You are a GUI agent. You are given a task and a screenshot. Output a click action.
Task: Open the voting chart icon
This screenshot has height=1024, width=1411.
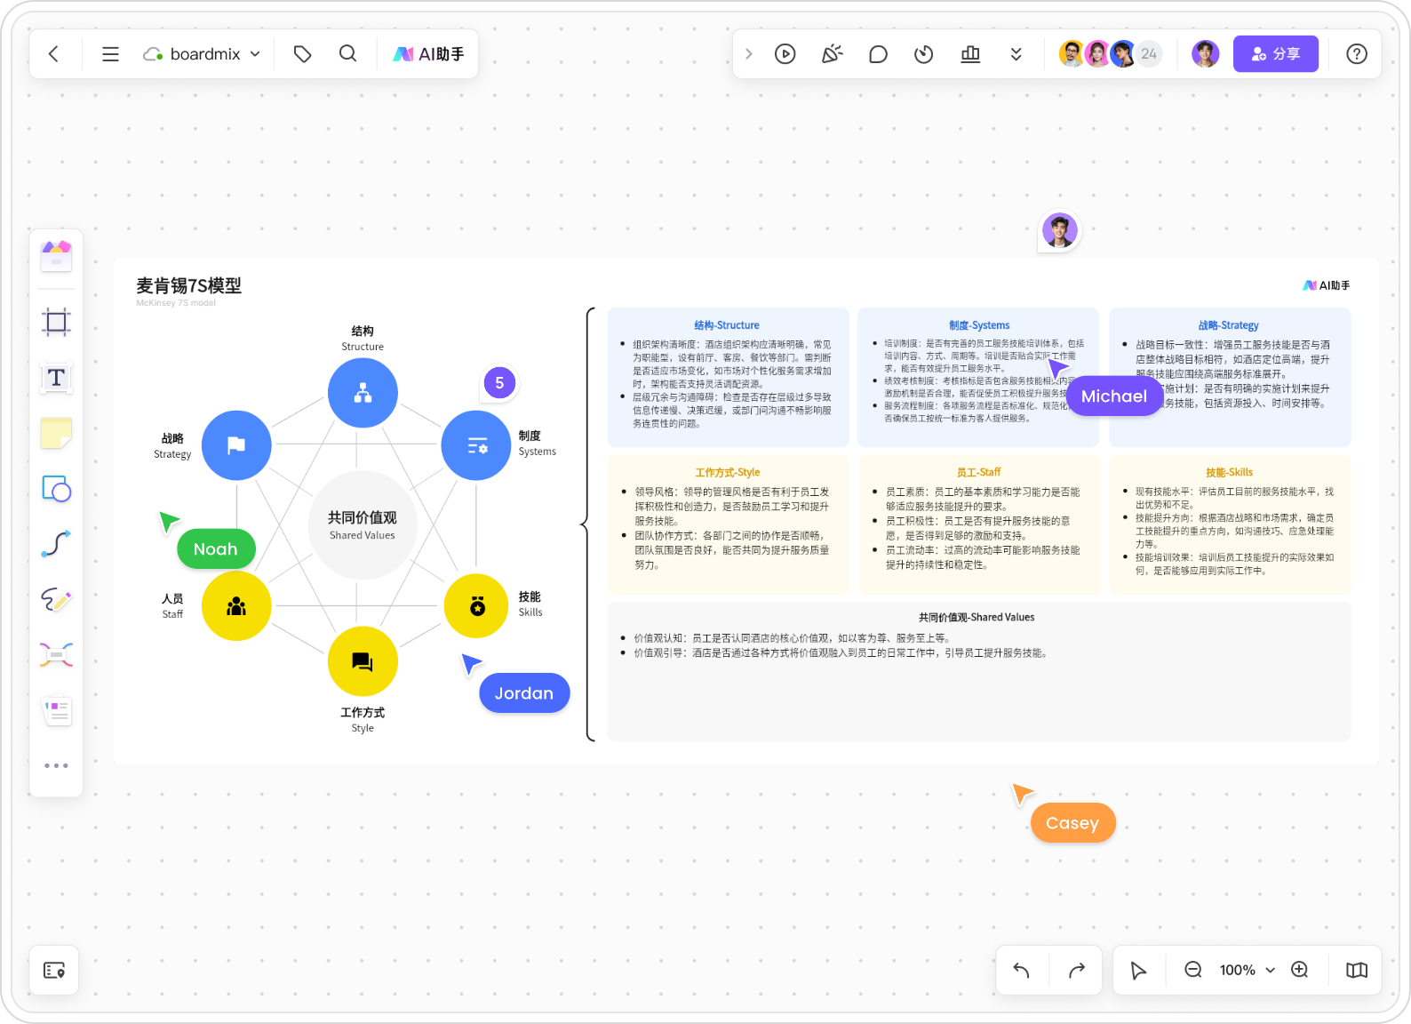[x=970, y=54]
